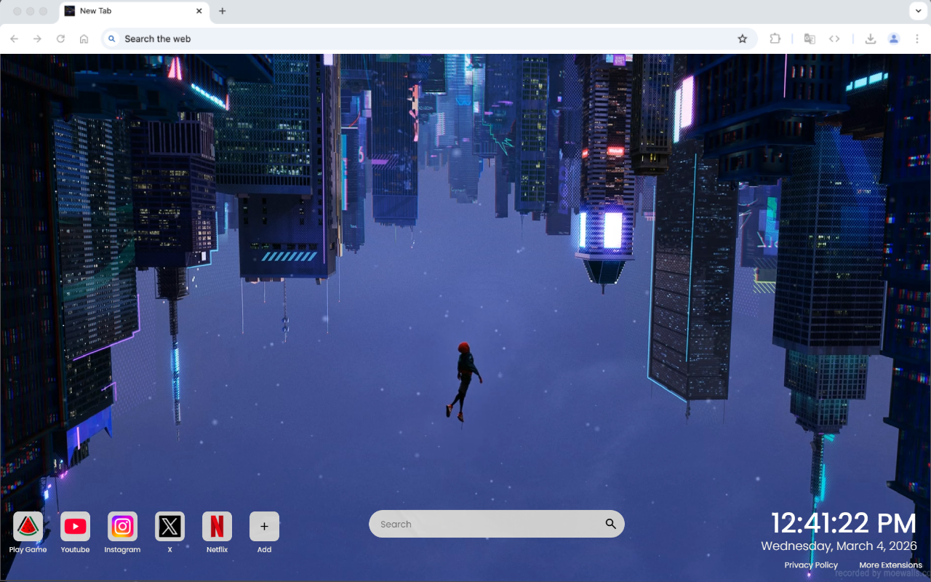Select the New Tab tab
931x582 pixels.
pos(134,11)
